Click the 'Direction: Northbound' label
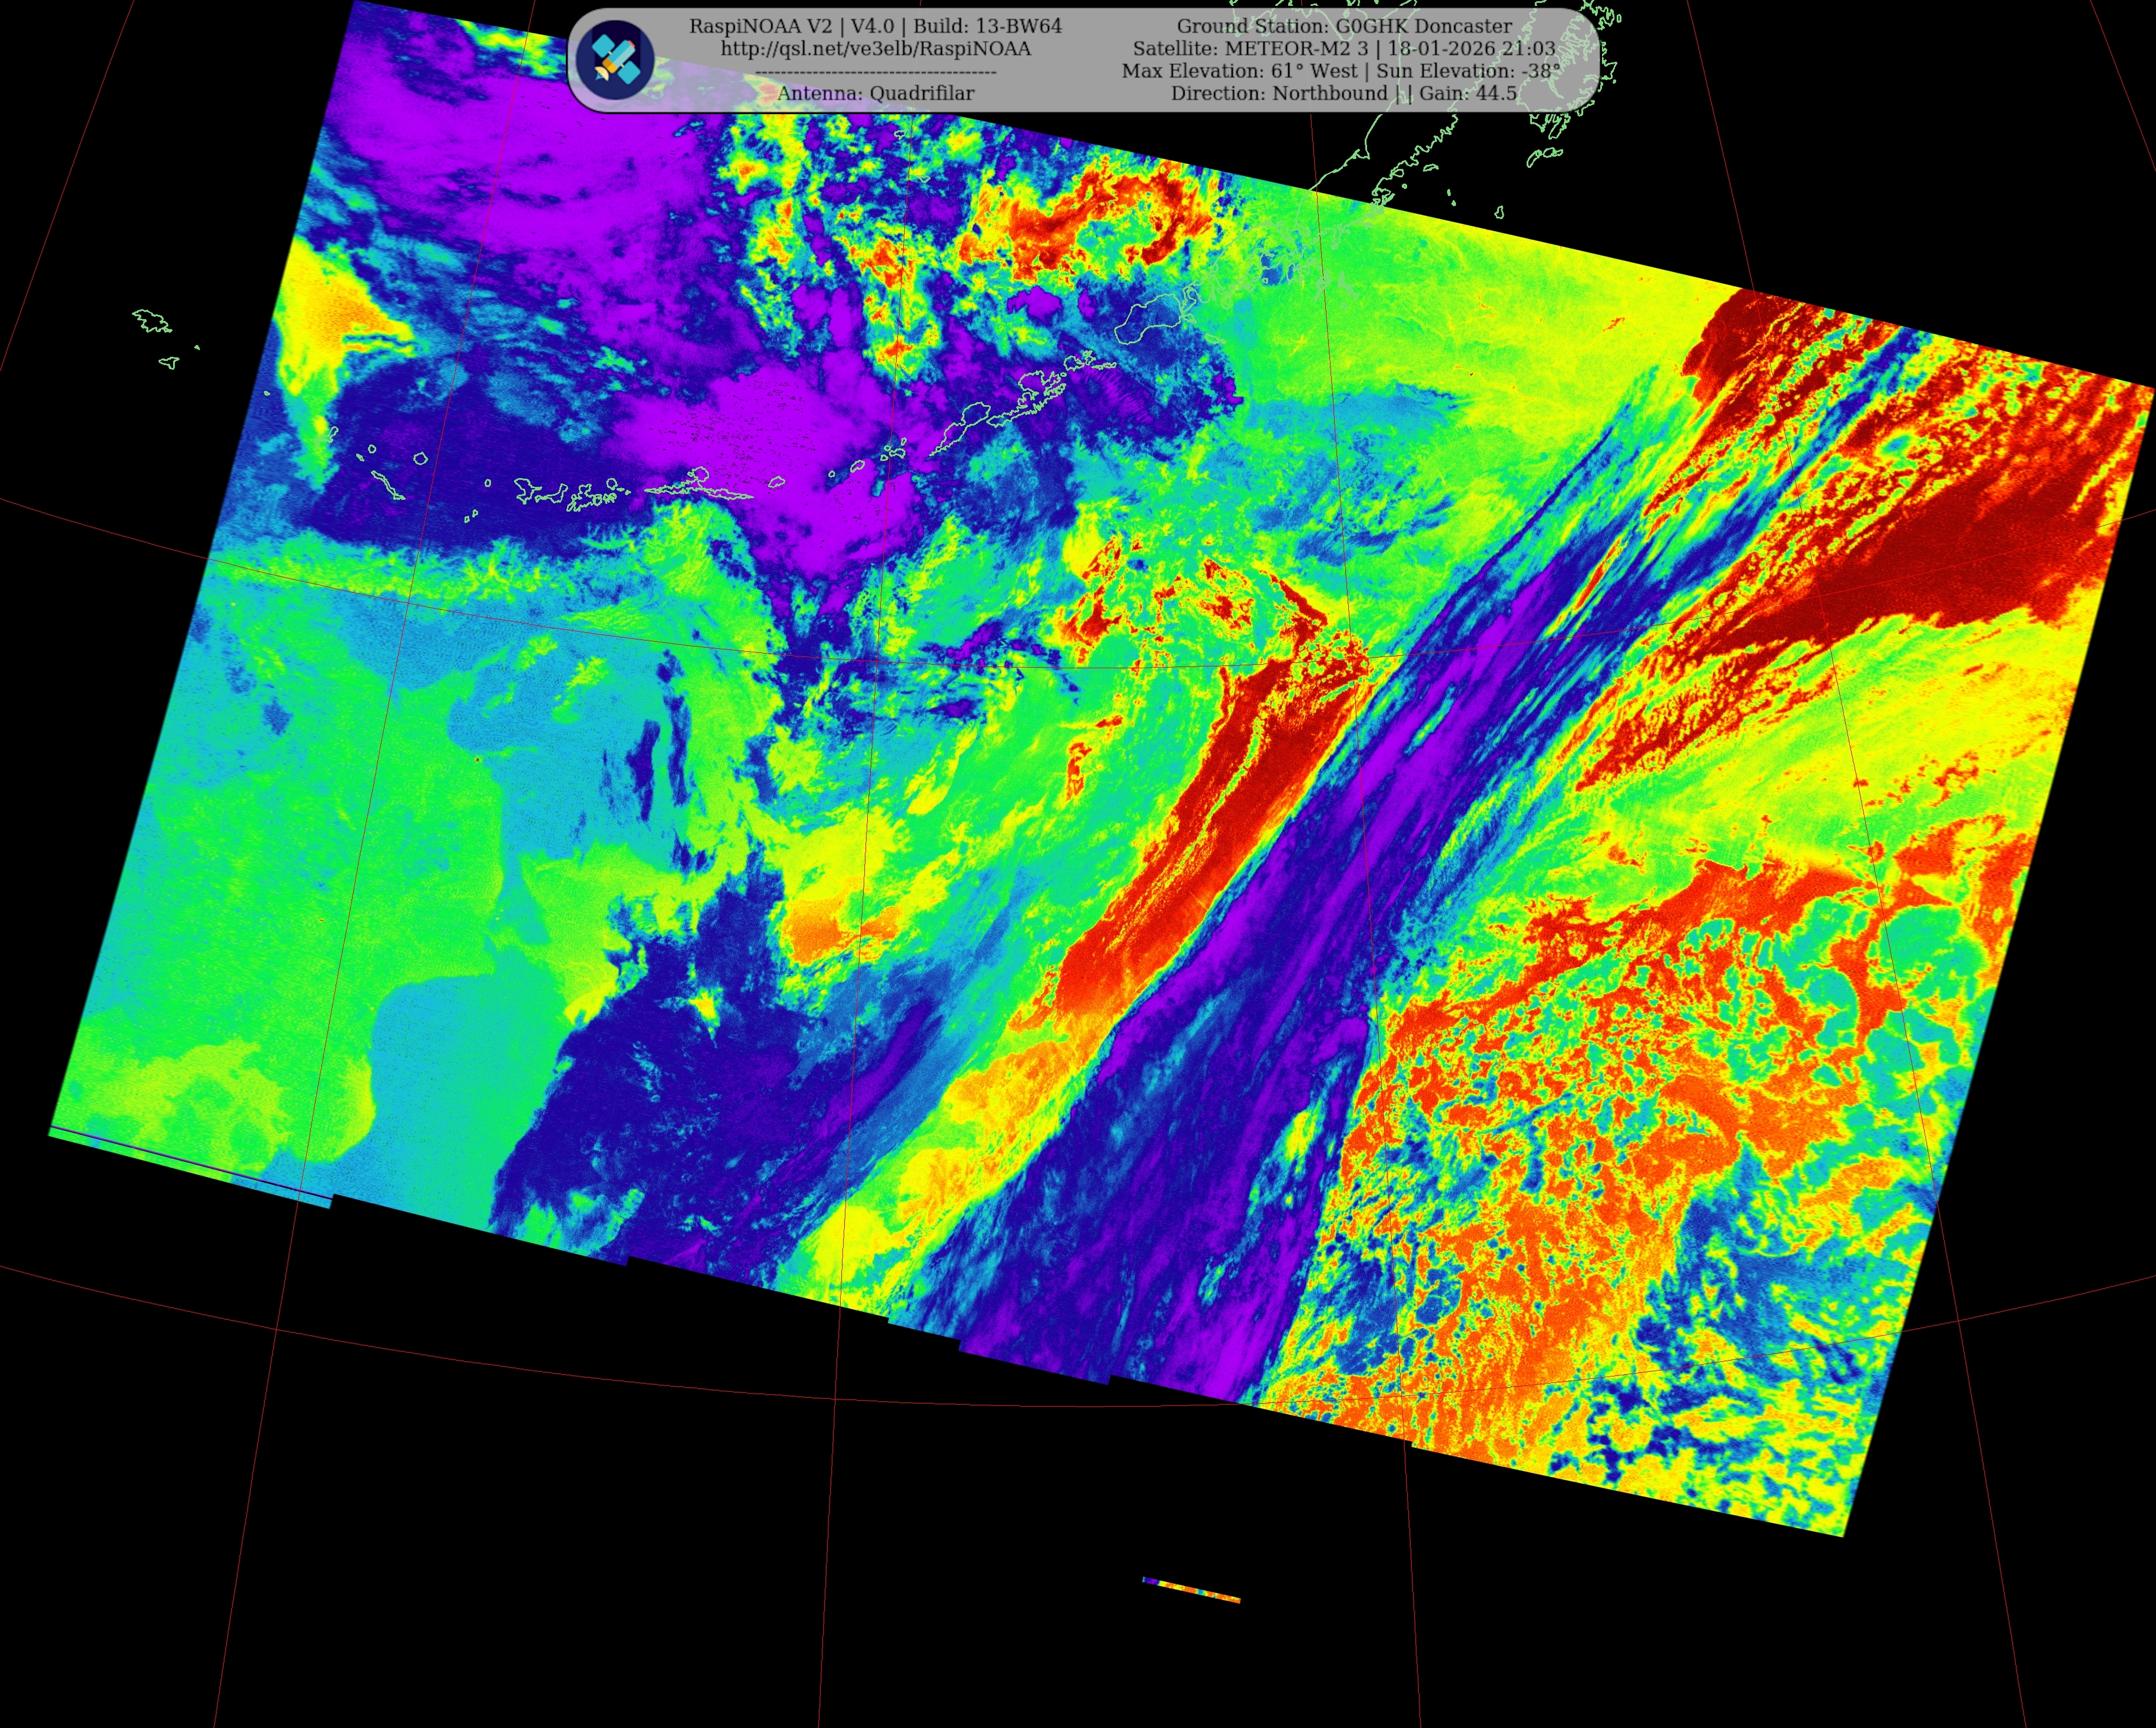Image resolution: width=2156 pixels, height=1728 pixels. [1279, 93]
